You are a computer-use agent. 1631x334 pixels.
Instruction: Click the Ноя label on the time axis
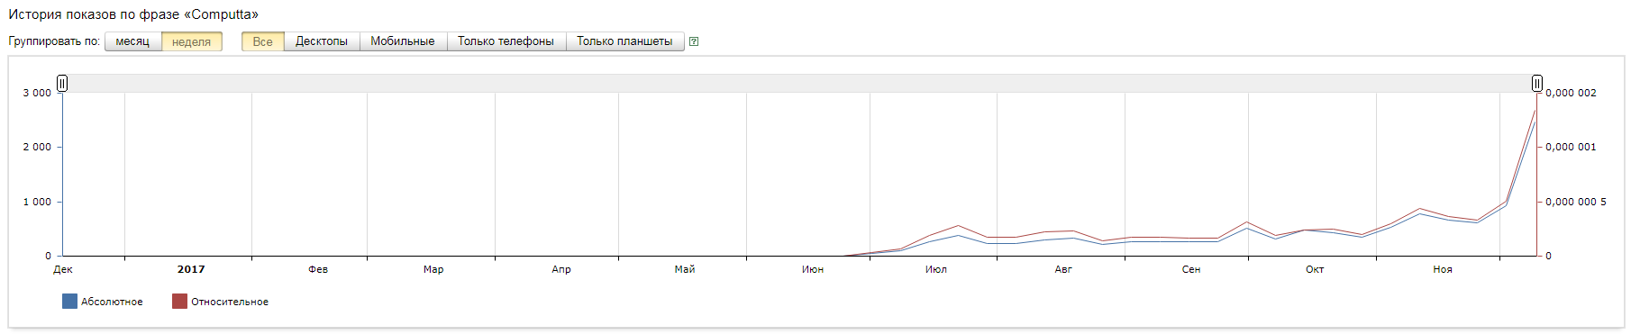tap(1443, 269)
